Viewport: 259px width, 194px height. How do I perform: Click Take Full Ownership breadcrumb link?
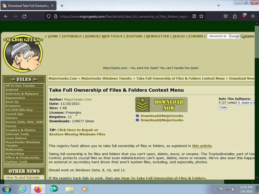[180, 78]
